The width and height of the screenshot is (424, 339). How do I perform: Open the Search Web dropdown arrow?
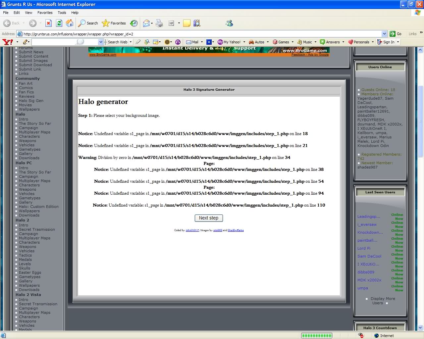(131, 42)
